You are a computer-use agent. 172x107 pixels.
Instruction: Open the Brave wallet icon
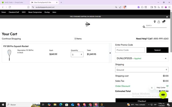[155, 7]
